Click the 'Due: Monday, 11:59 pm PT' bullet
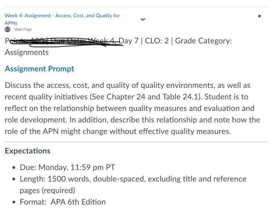 tap(67, 168)
